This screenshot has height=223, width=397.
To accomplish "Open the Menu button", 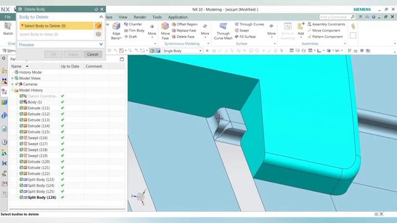I will (x=10, y=51).
